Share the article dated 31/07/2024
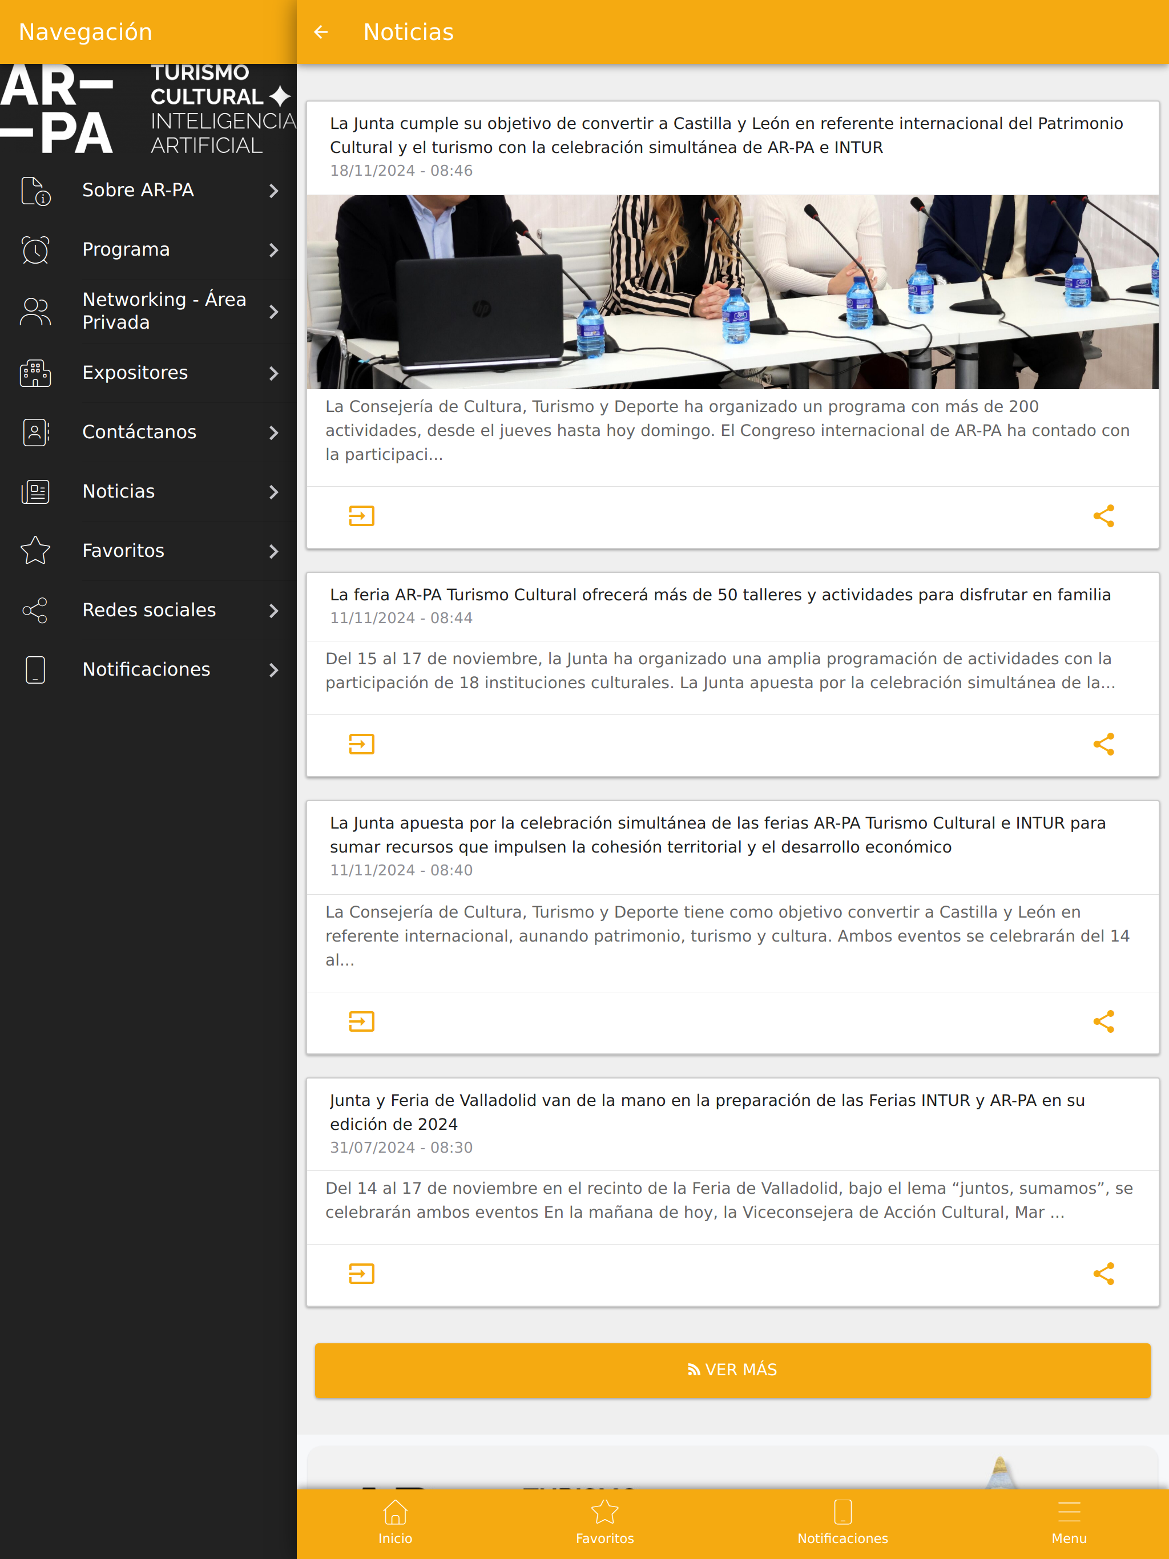Image resolution: width=1169 pixels, height=1559 pixels. (x=1103, y=1274)
